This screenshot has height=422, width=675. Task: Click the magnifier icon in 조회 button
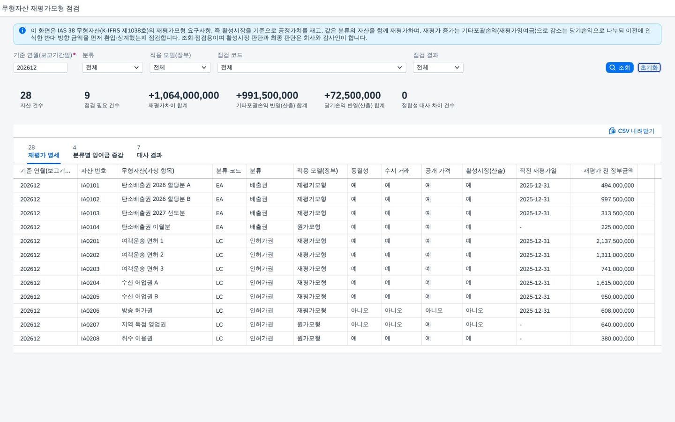612,68
